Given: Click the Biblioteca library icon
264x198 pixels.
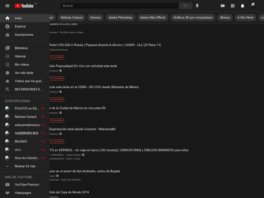Looking at the screenshot, I should point(7,48).
